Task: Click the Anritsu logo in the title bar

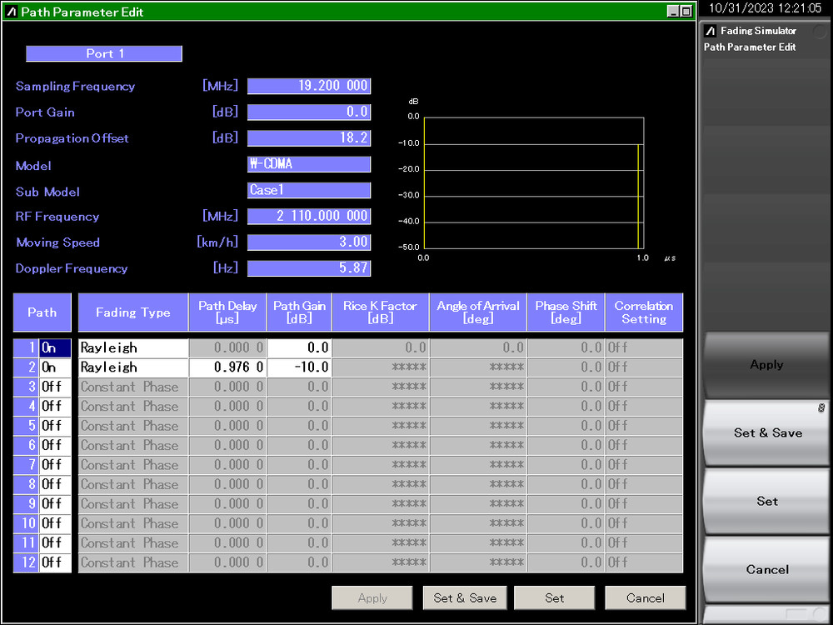Action: click(x=12, y=11)
